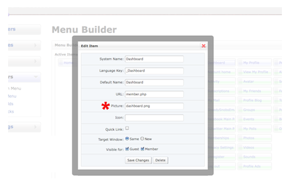Click the icon beside Avatar menu item

[240, 81]
